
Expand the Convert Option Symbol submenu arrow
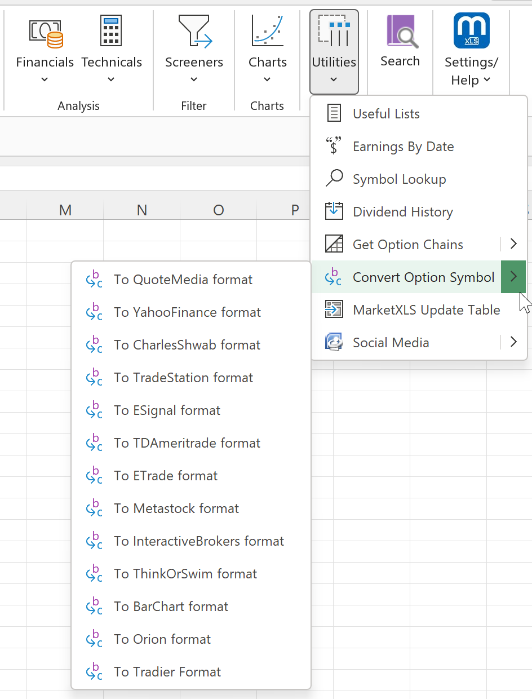pyautogui.click(x=513, y=277)
